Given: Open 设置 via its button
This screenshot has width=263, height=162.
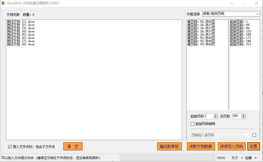Looking at the screenshot, I should [x=254, y=146].
